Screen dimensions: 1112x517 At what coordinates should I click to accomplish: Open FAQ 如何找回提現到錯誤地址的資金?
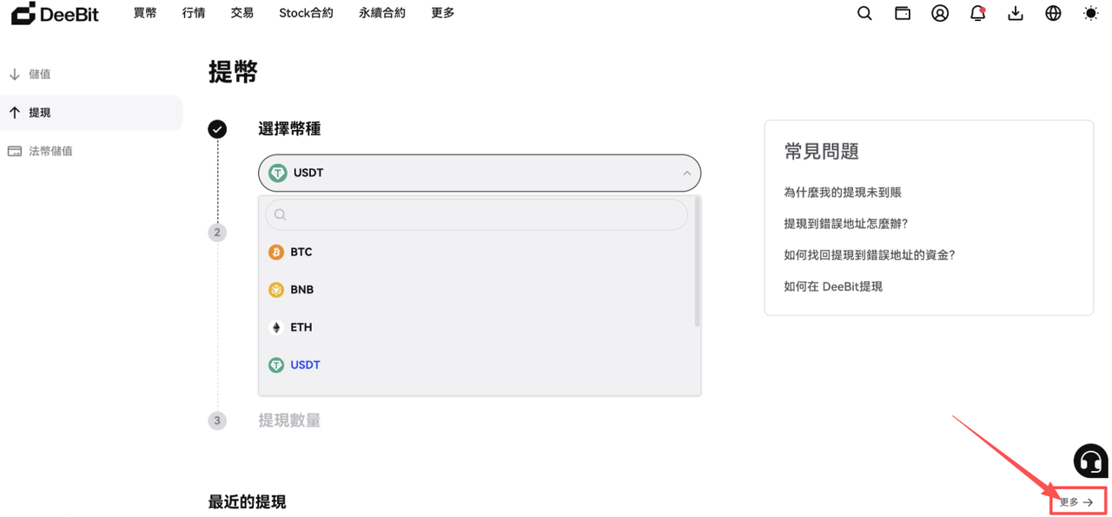point(870,255)
